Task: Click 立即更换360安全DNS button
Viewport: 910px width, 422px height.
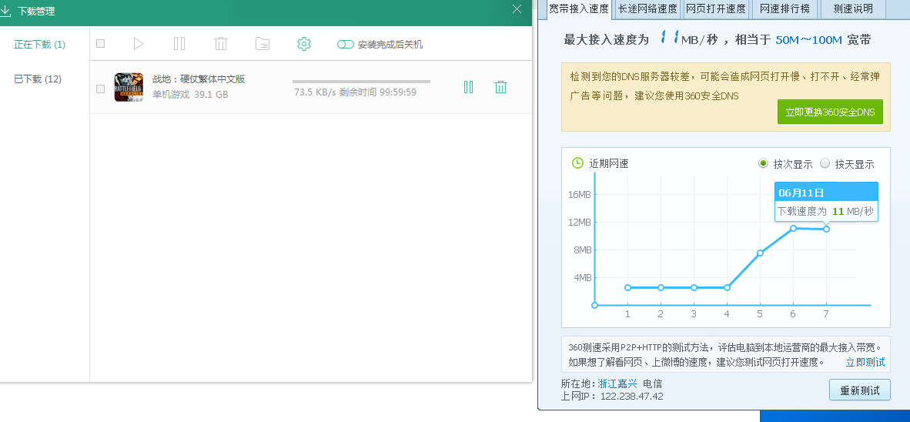Action: (830, 112)
